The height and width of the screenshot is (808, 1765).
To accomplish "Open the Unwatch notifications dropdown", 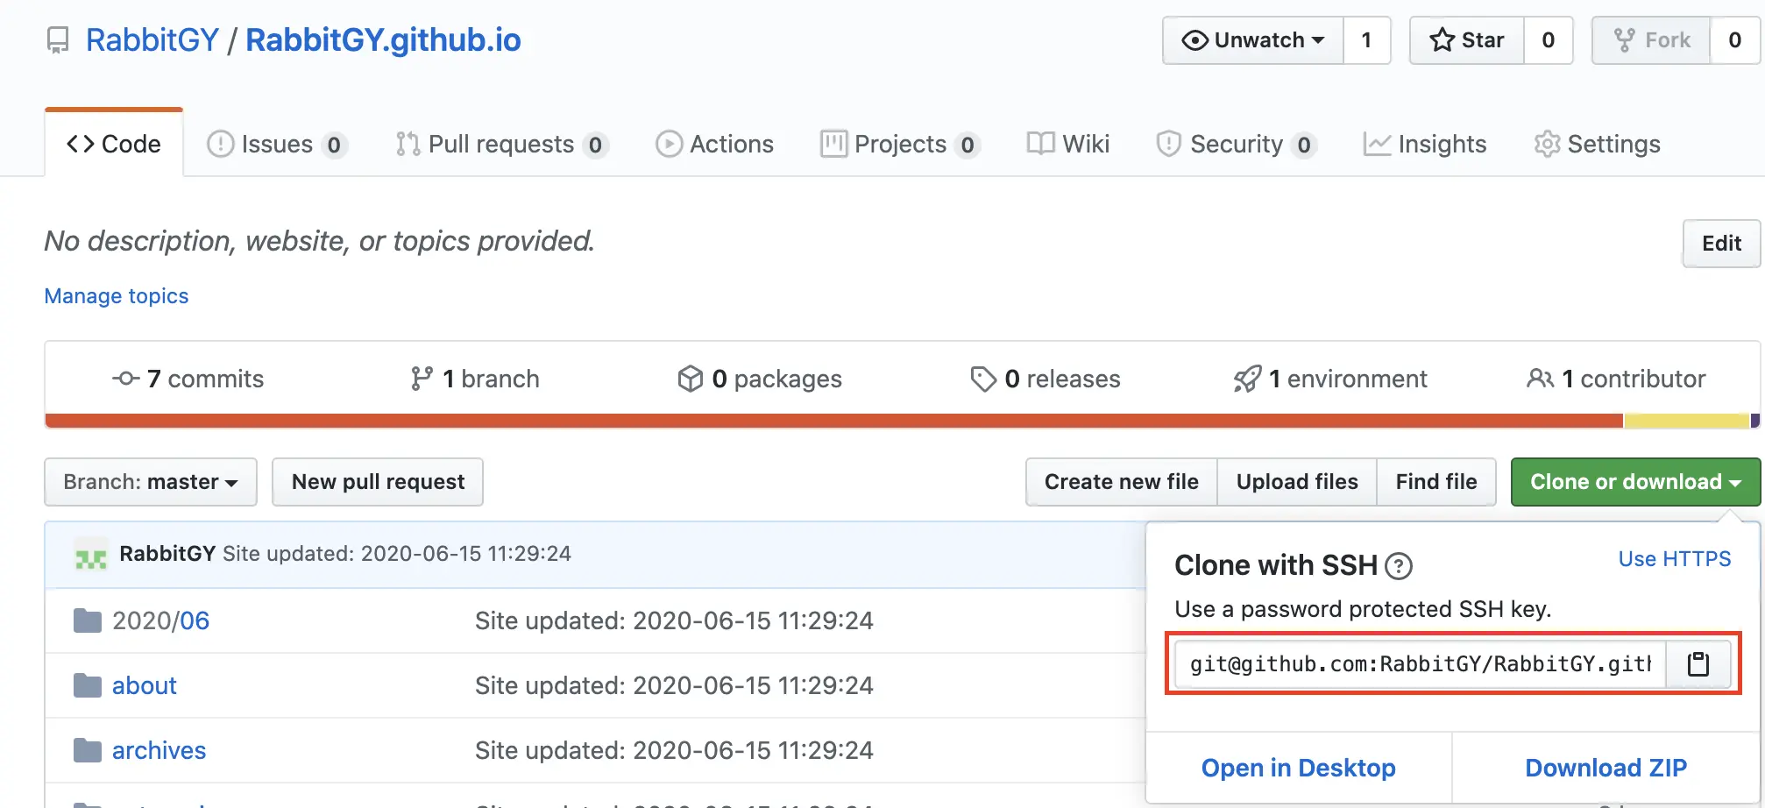I will pyautogui.click(x=1252, y=40).
